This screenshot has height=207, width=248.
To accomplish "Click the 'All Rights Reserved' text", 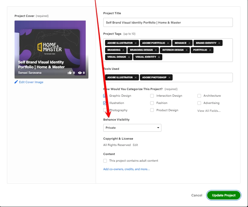I will (x=117, y=145).
